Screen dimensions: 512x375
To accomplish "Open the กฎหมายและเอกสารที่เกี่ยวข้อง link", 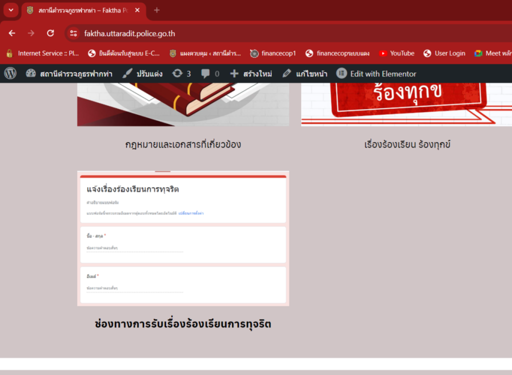I will tap(183, 145).
